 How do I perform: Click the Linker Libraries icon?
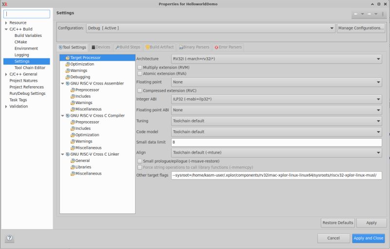tap(73, 167)
